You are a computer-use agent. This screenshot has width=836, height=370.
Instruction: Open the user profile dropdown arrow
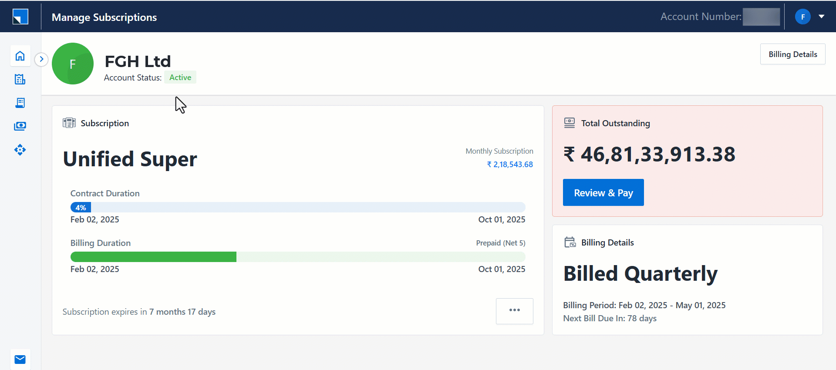(x=821, y=17)
